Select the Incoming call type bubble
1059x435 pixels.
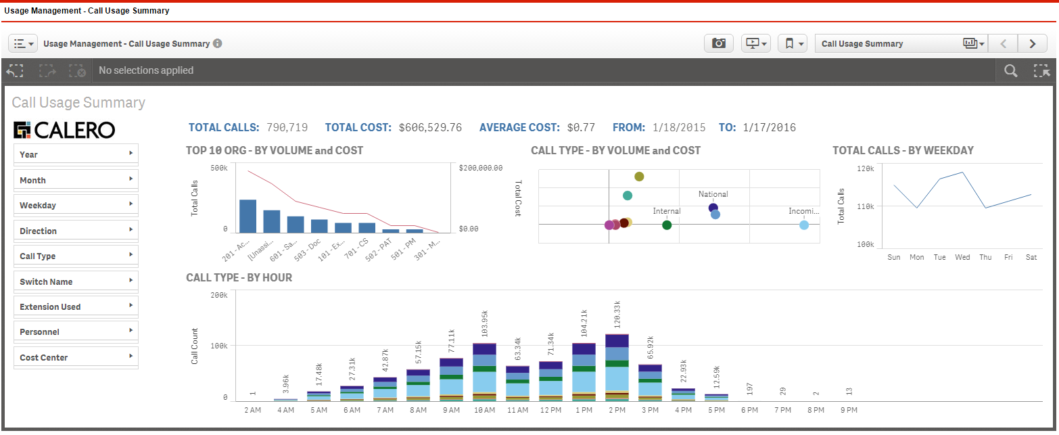(804, 225)
